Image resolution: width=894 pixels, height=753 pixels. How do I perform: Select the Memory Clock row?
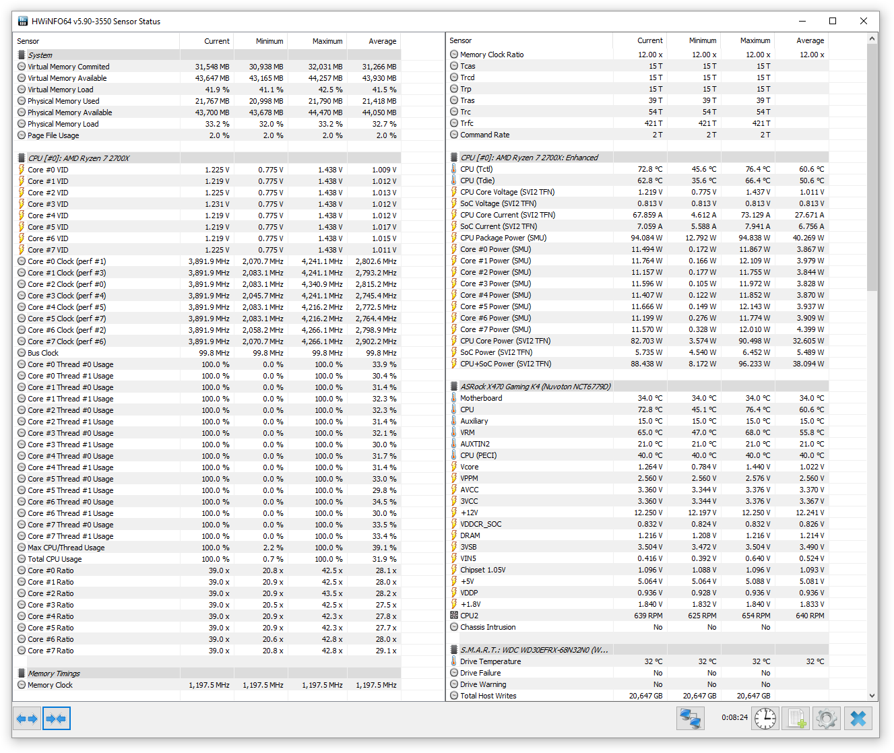[207, 685]
